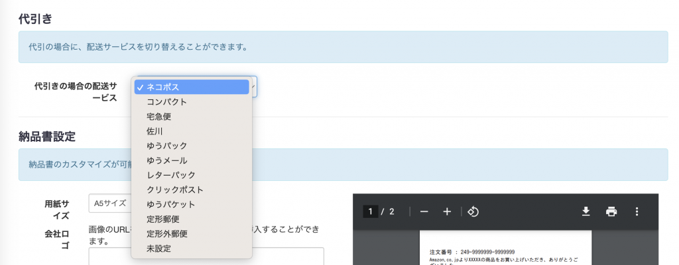Choose 未設定 option in the list

click(192, 248)
